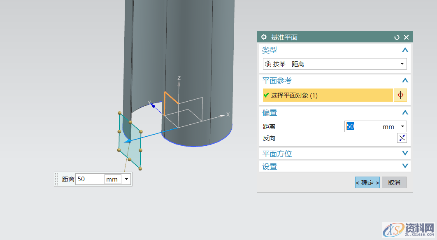Confirm with the 确定 button
The width and height of the screenshot is (437, 240).
[367, 182]
